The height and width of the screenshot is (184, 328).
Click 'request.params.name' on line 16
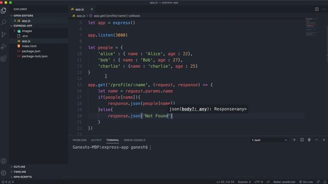[x=149, y=91]
